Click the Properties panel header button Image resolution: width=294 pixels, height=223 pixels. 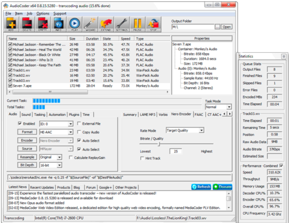202,38
